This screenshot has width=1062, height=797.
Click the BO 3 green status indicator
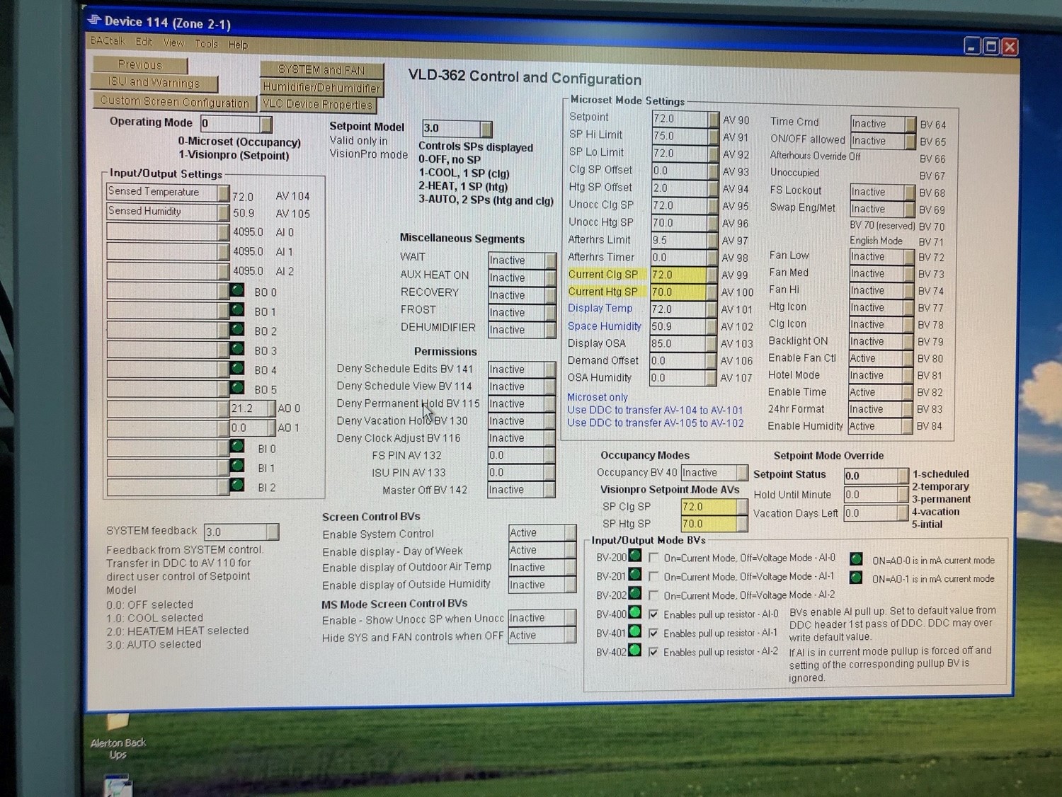coord(237,350)
